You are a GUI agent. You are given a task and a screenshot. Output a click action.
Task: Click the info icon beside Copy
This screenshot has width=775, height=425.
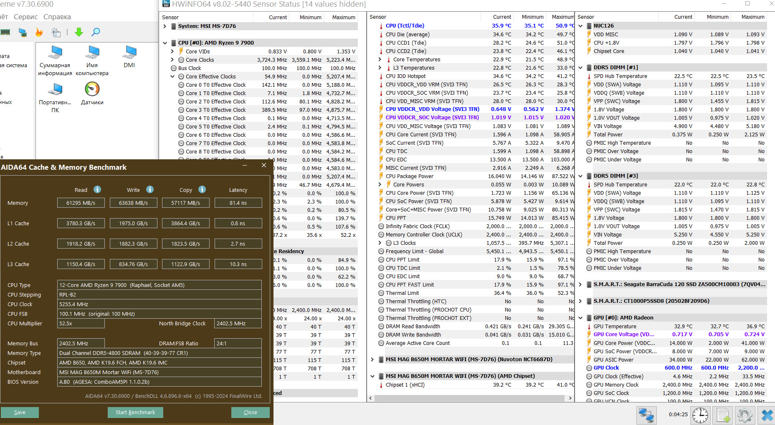click(x=202, y=189)
